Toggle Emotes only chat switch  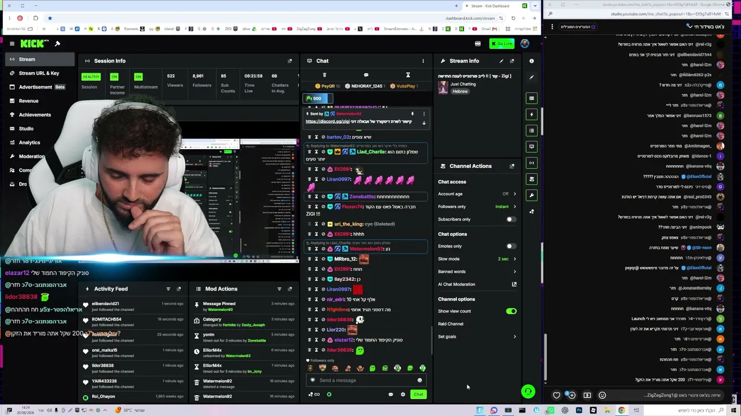click(511, 246)
